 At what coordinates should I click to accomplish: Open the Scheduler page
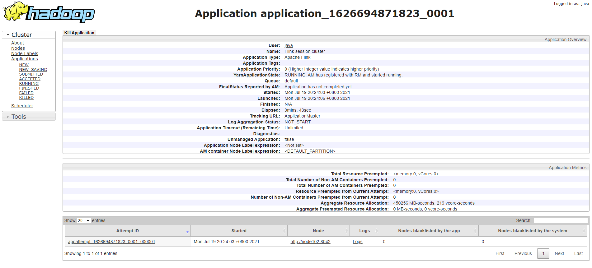(22, 106)
